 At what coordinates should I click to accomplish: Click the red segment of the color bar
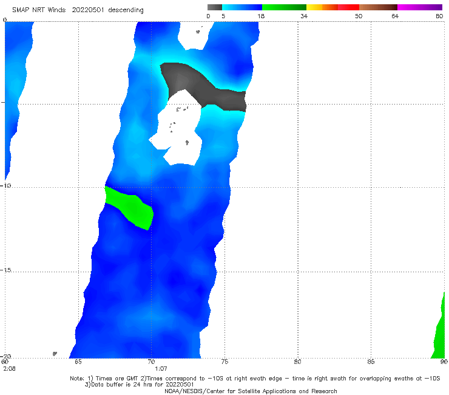coord(348,7)
